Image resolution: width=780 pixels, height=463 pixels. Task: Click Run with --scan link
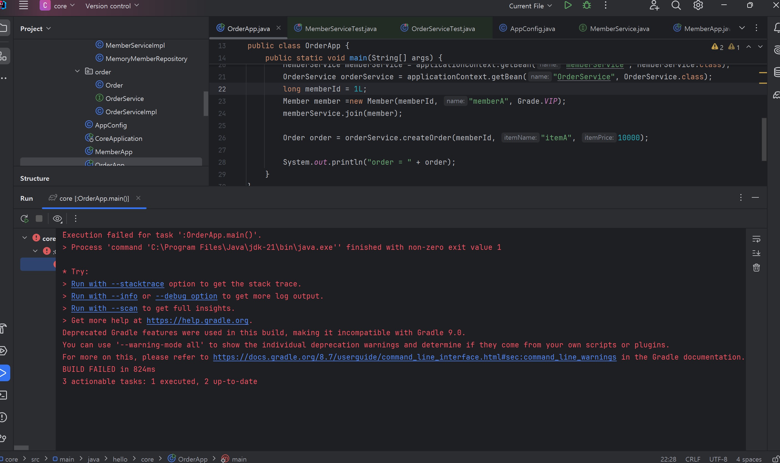pos(104,308)
